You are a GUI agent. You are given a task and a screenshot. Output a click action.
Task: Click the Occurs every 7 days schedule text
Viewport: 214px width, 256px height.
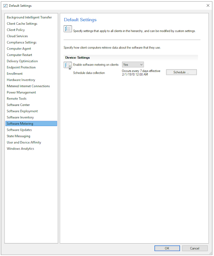(x=141, y=73)
